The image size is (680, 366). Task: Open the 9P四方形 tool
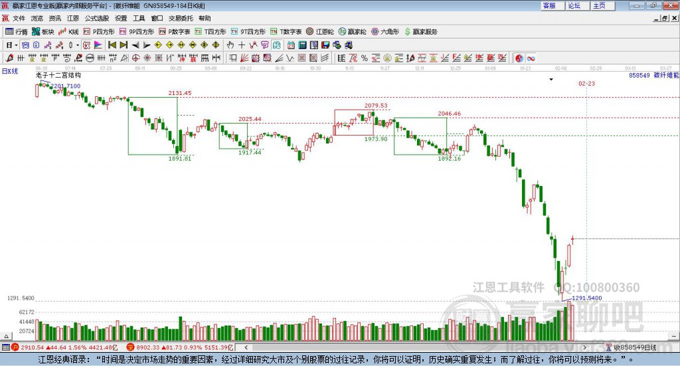pos(137,32)
